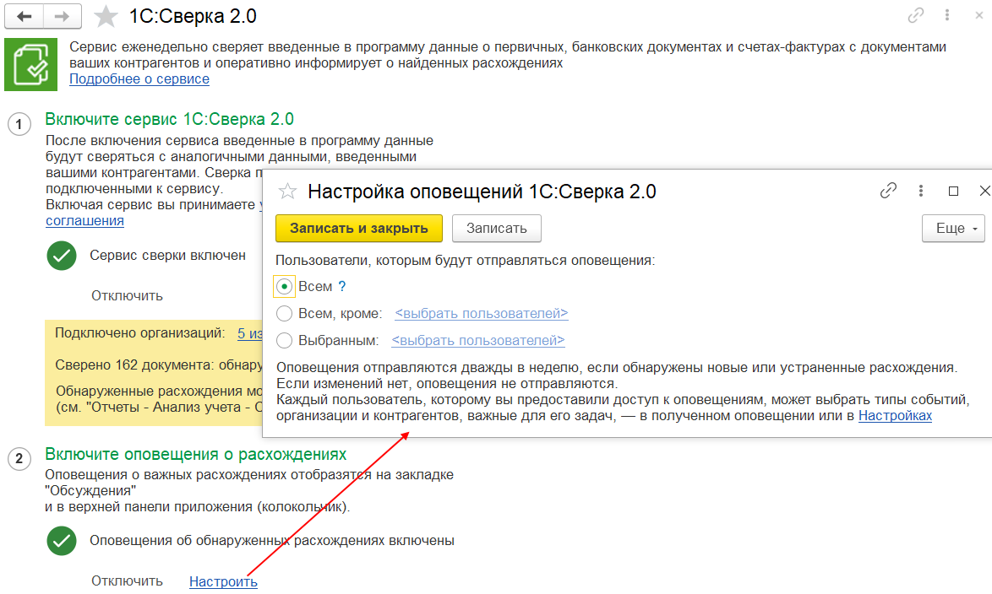
Task: Click green checkmark next to Сервис сверки включен
Action: click(x=62, y=256)
